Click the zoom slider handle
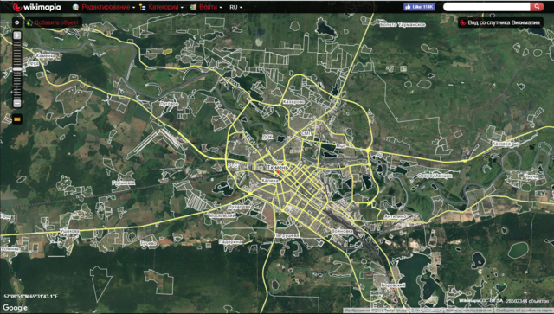Image resolution: width=554 pixels, height=314 pixels. point(17,69)
